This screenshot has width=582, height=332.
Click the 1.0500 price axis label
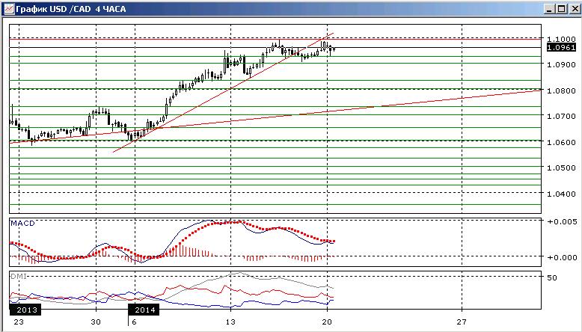click(561, 167)
